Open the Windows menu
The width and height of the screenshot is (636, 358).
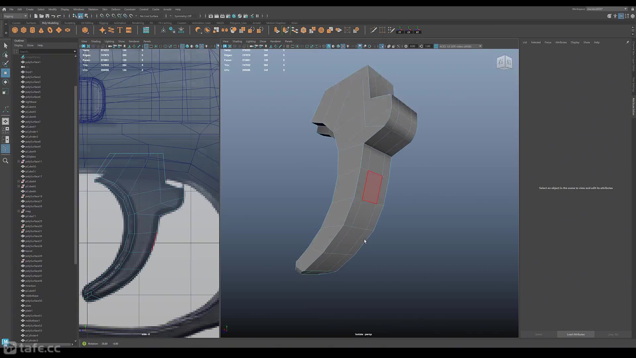coord(79,9)
